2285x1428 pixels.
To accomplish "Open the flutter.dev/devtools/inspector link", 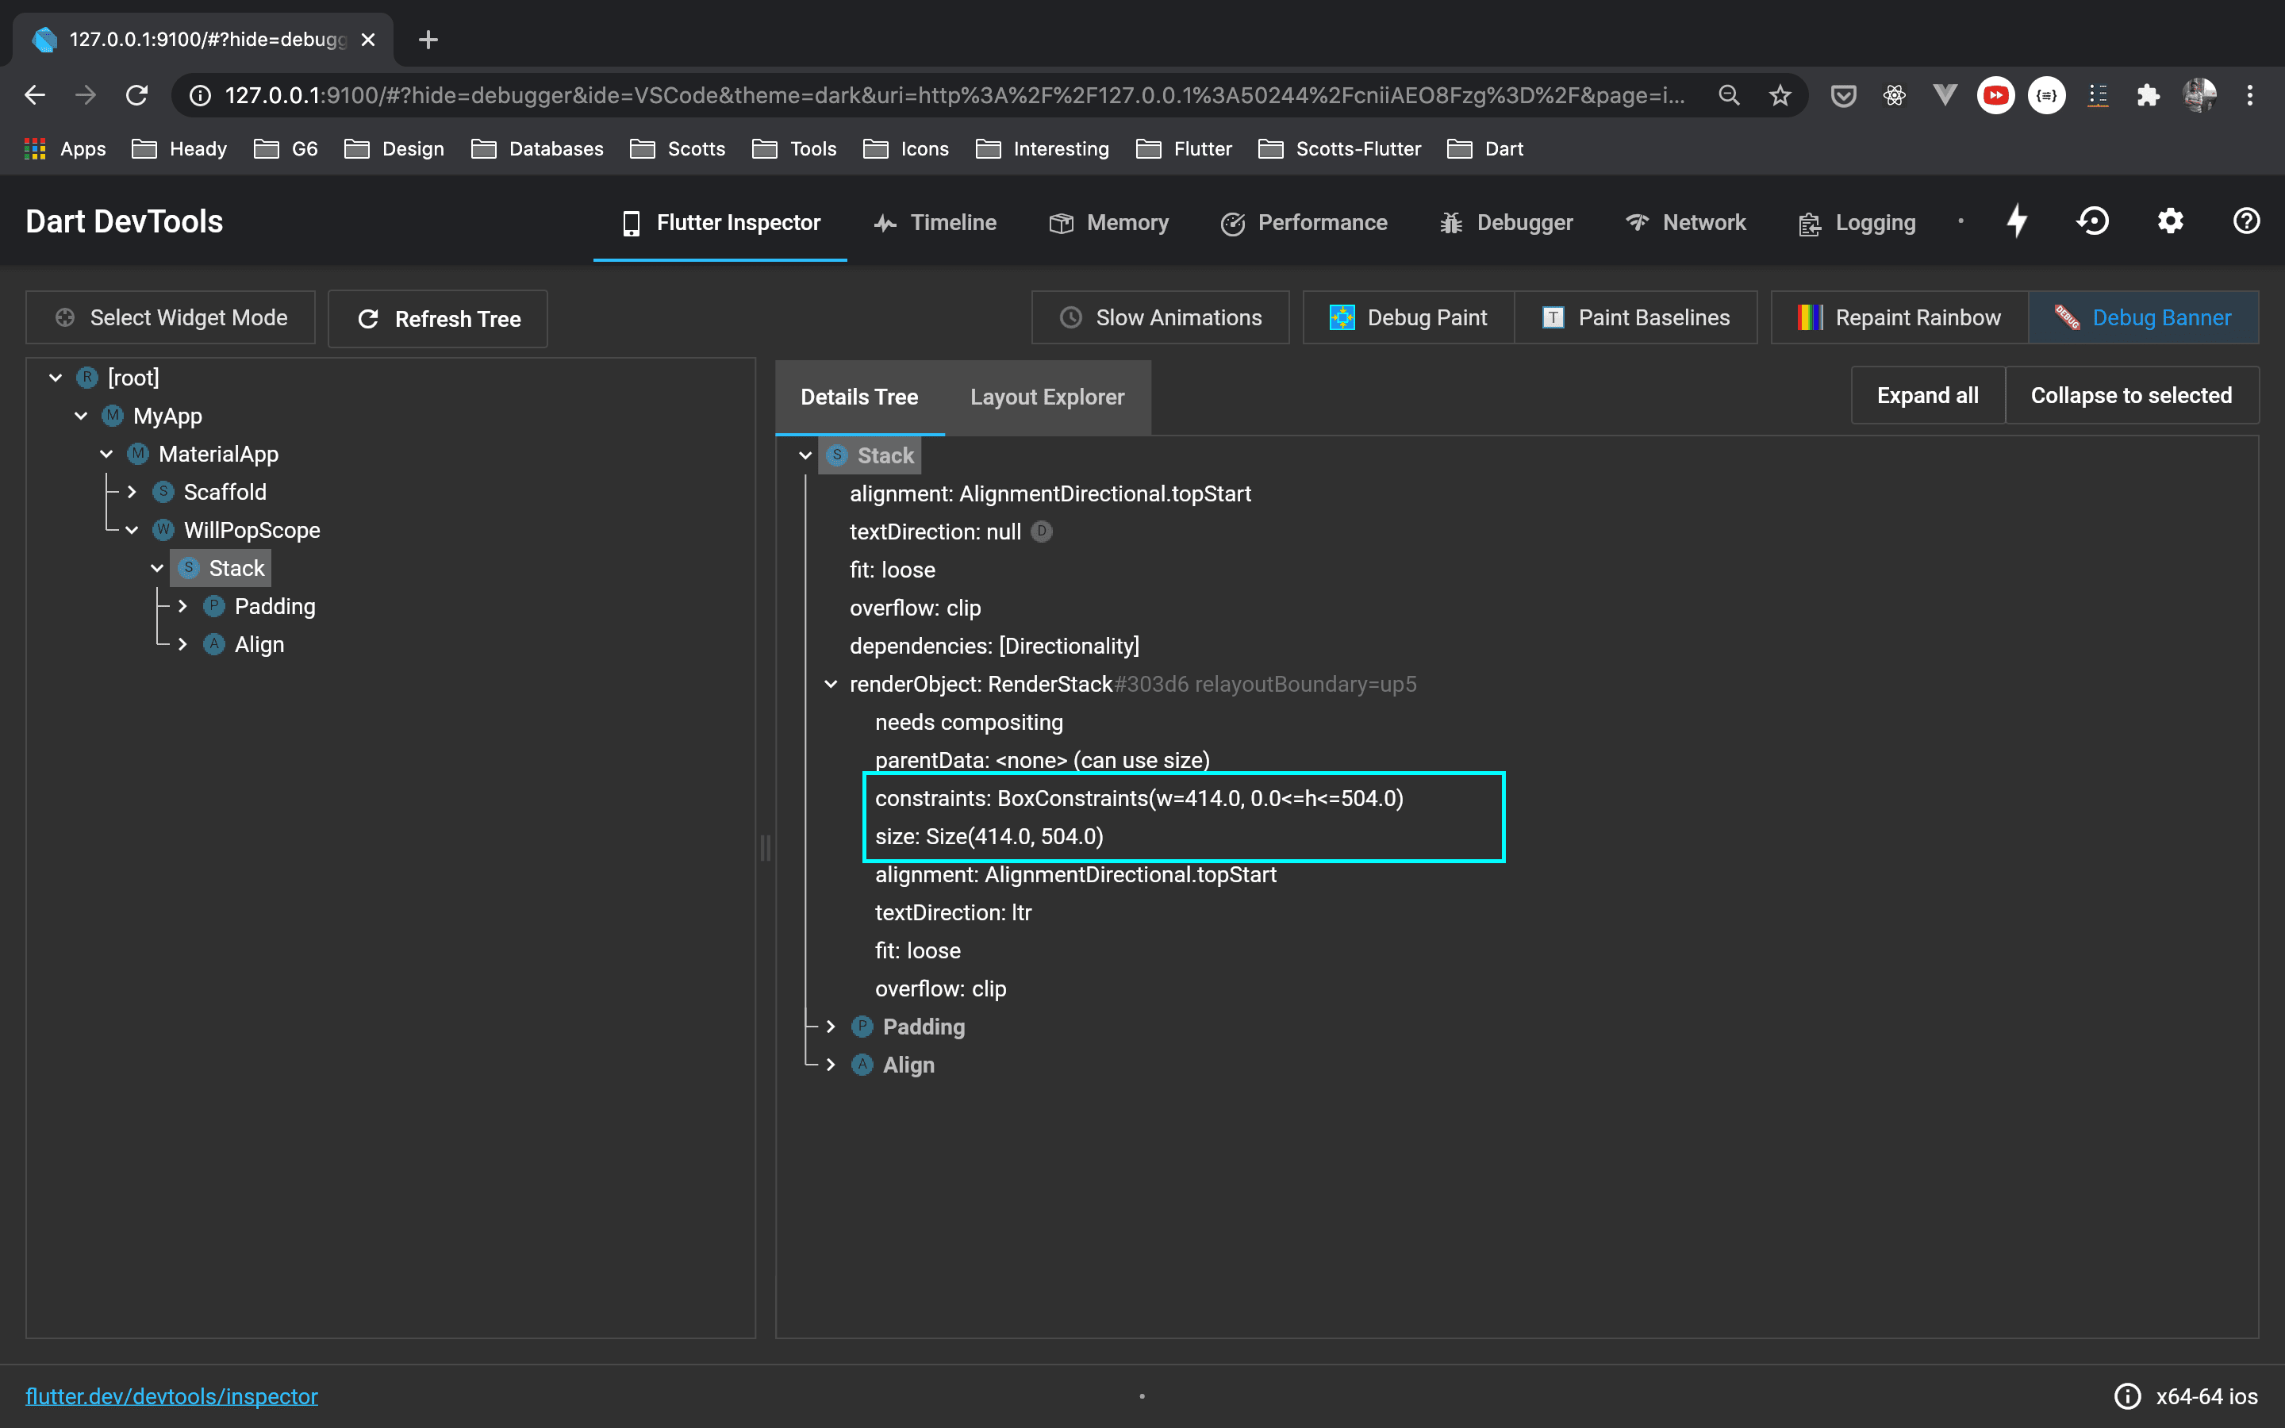I will pos(172,1396).
